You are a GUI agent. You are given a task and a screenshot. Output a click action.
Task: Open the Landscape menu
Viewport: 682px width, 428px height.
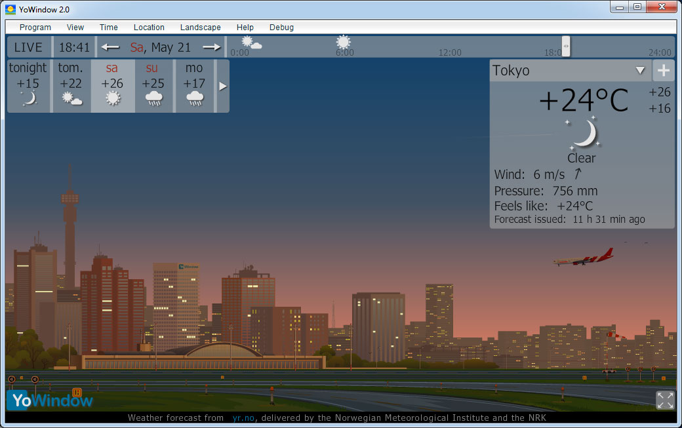[200, 28]
